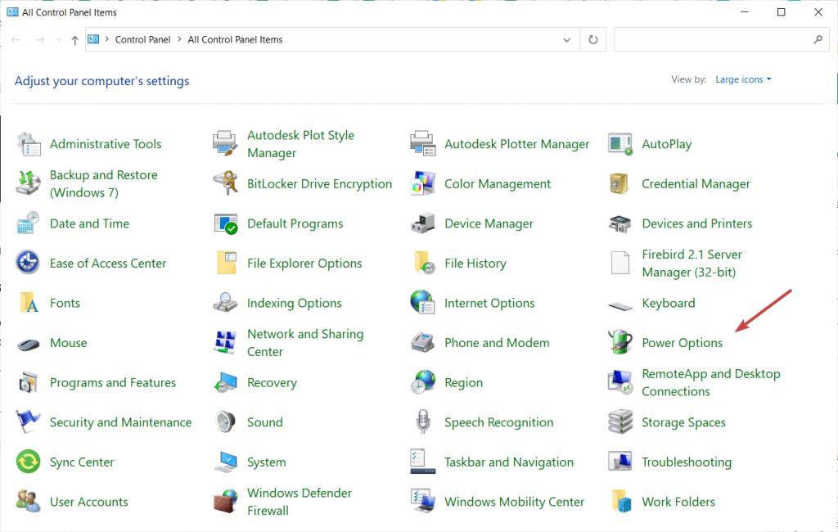Expand the recent locations arrow
The width and height of the screenshot is (838, 532).
pyautogui.click(x=58, y=39)
